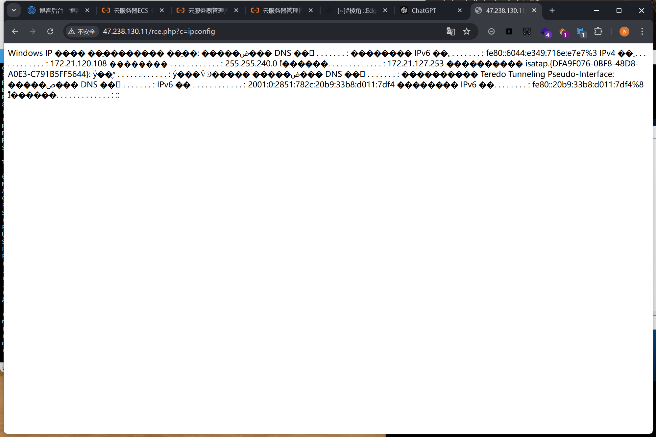The image size is (656, 437).
Task: Switch to the 云服务器ECS tab
Action: pyautogui.click(x=131, y=11)
